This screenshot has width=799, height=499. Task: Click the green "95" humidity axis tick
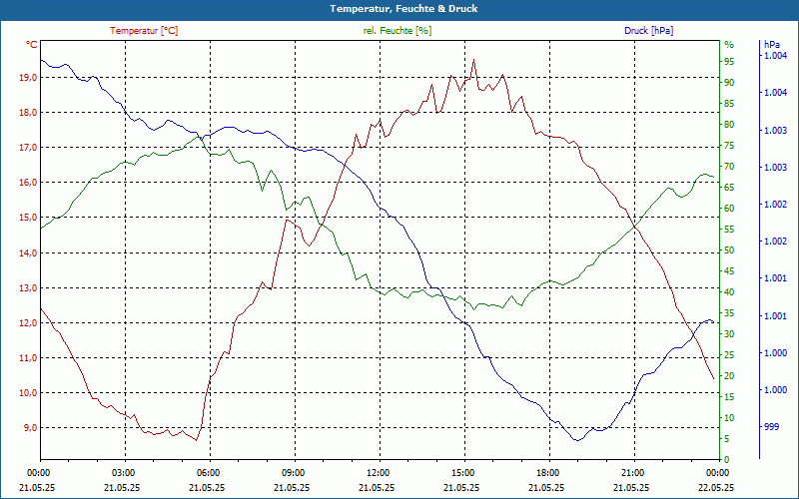(x=729, y=62)
